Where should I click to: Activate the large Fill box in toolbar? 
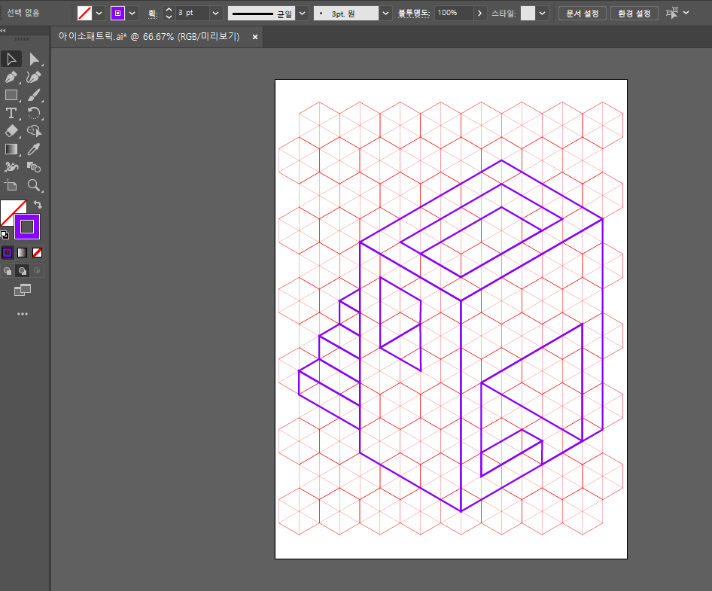click(11, 210)
